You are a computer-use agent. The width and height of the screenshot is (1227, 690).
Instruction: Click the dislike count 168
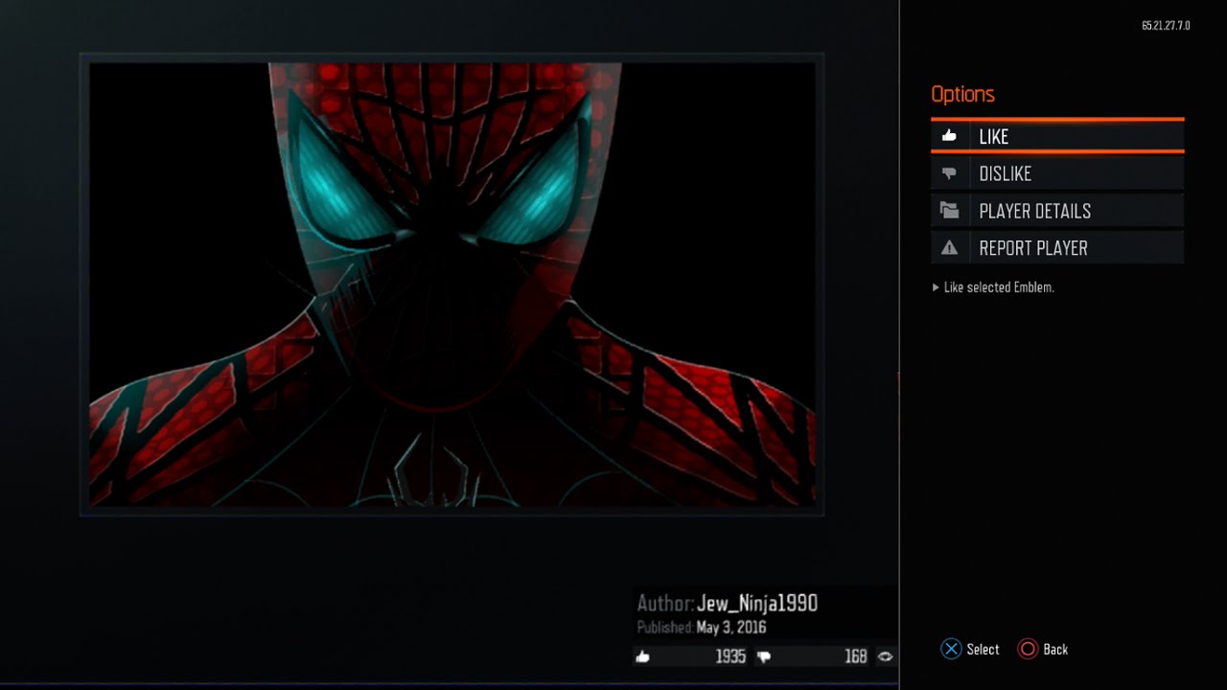click(x=856, y=656)
